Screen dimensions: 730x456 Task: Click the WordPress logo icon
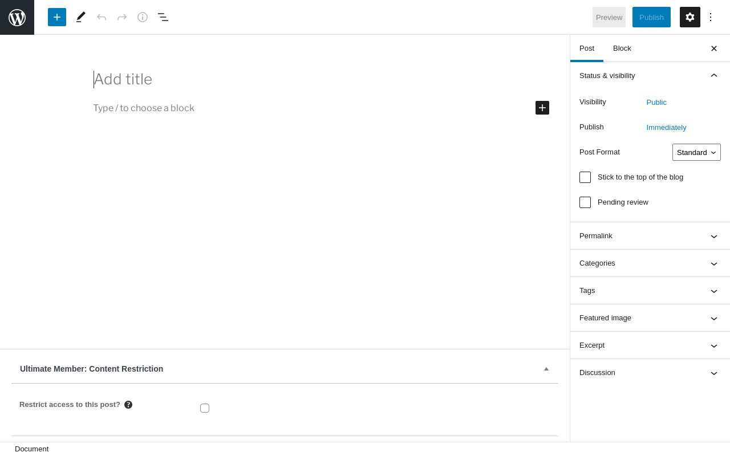click(x=17, y=17)
